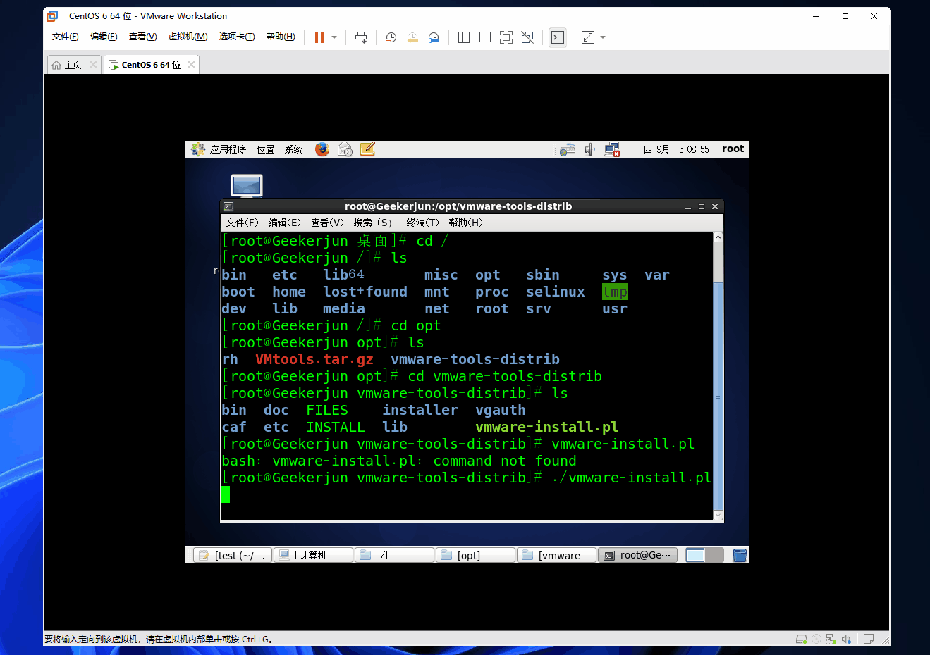Toggle the VMware library sidebar panel icon

click(x=464, y=37)
